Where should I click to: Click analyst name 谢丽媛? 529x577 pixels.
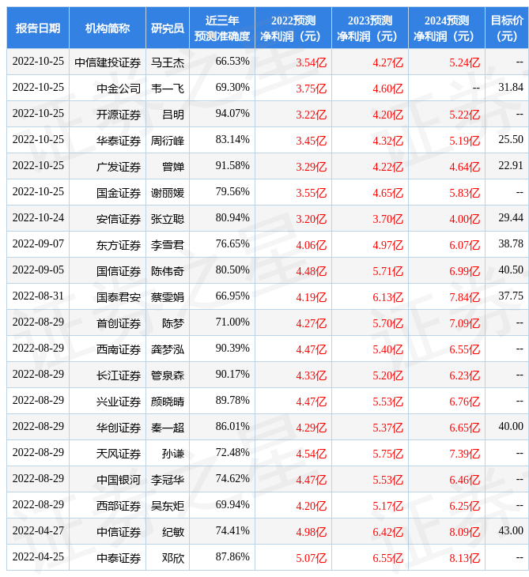[168, 193]
